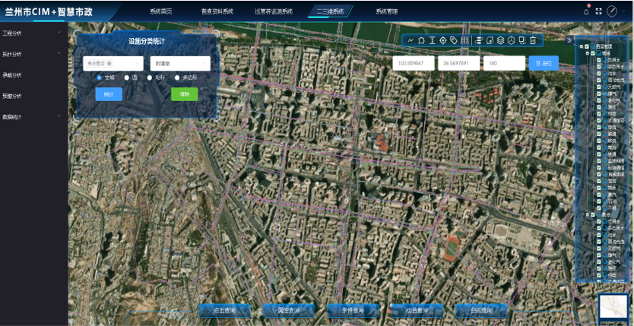The image size is (634, 326).
Task: Expand the 工程分析 sidebar menu
Action: (30, 33)
